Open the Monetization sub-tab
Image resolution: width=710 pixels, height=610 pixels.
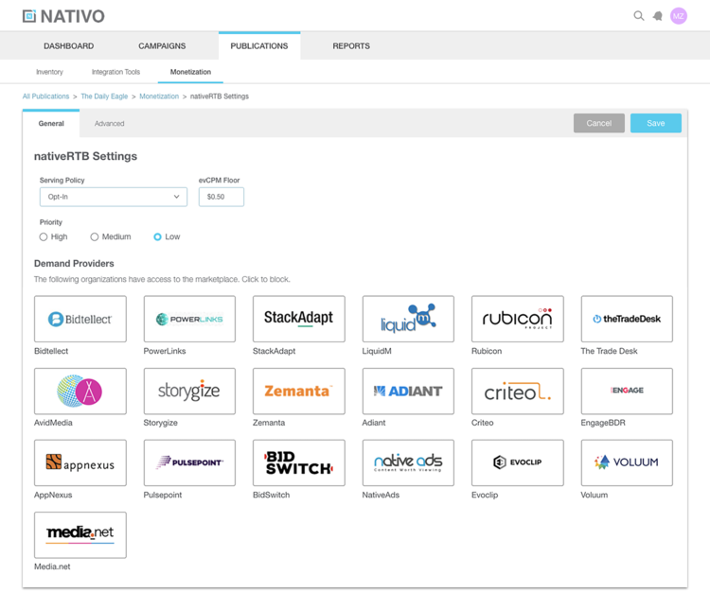[190, 72]
